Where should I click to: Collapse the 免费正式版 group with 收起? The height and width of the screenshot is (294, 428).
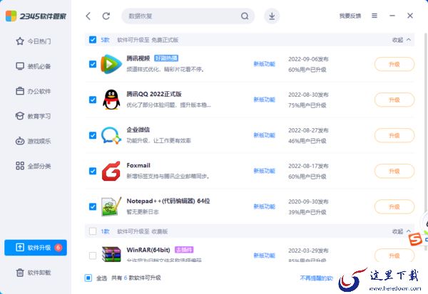(x=401, y=40)
